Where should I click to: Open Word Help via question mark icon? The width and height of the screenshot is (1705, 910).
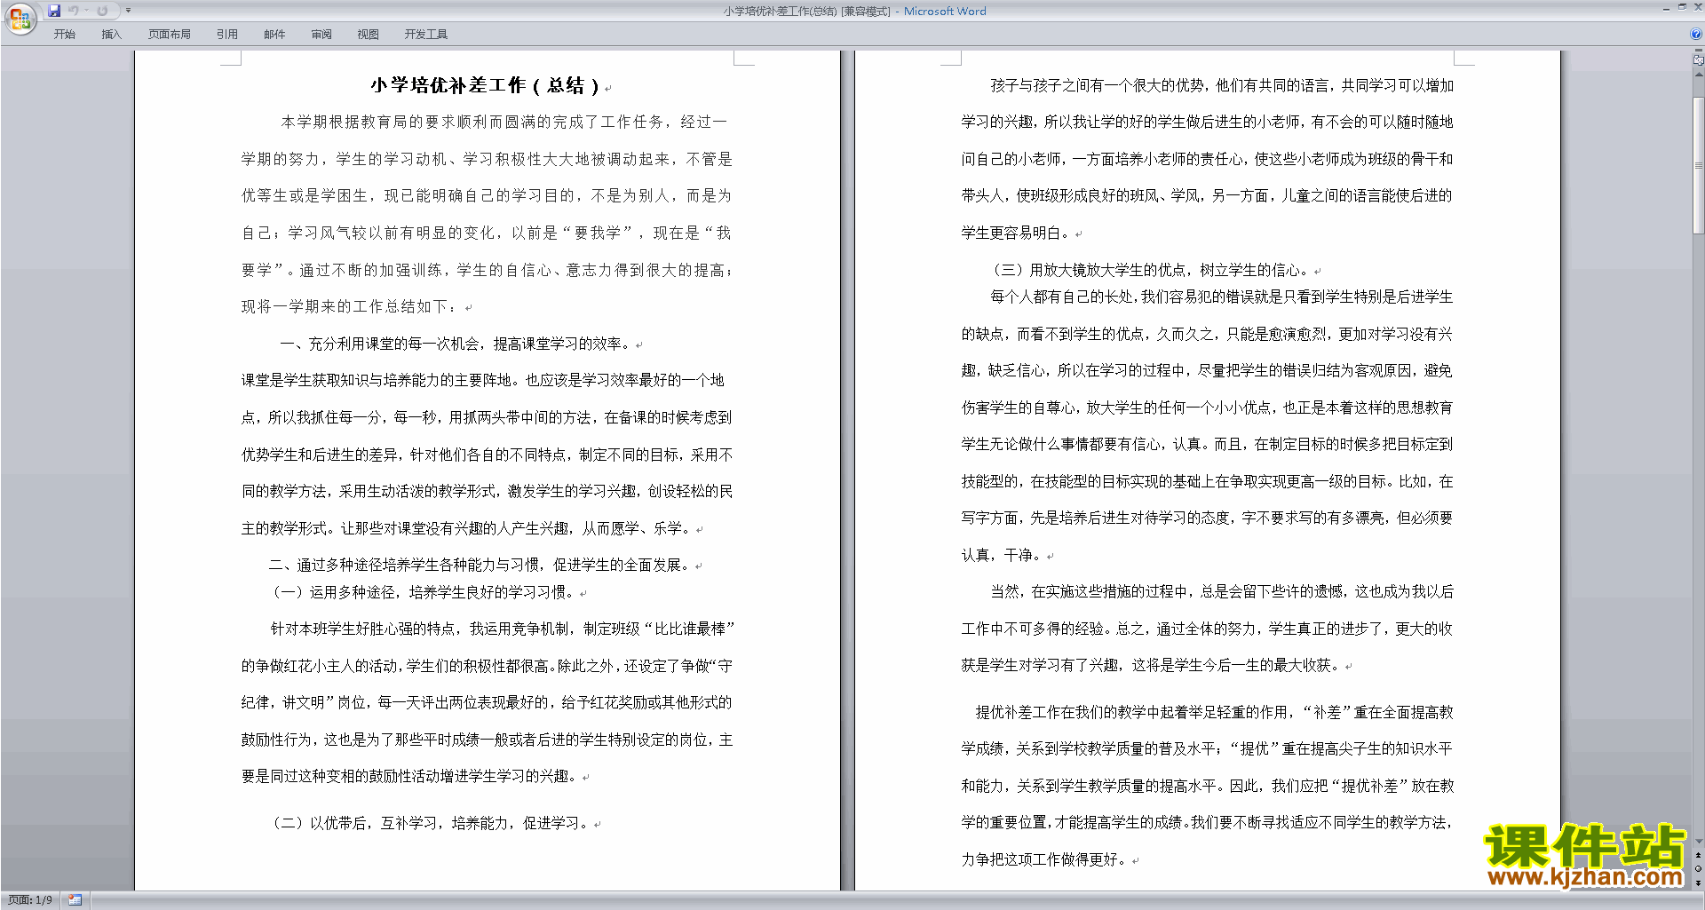pyautogui.click(x=1696, y=34)
